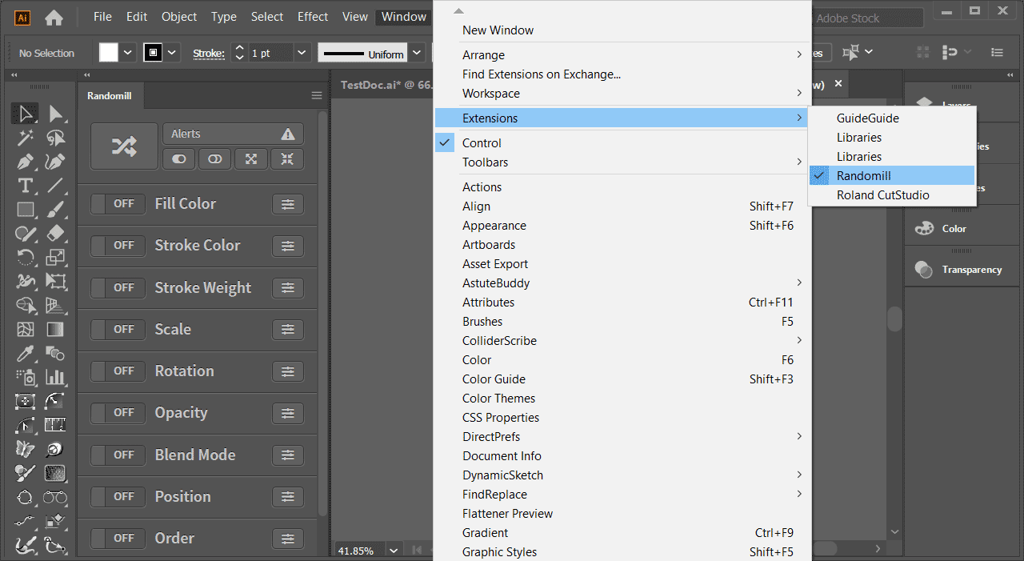Viewport: 1024px width, 561px height.
Task: Select the Selection (black arrow) tool
Action: (x=26, y=114)
